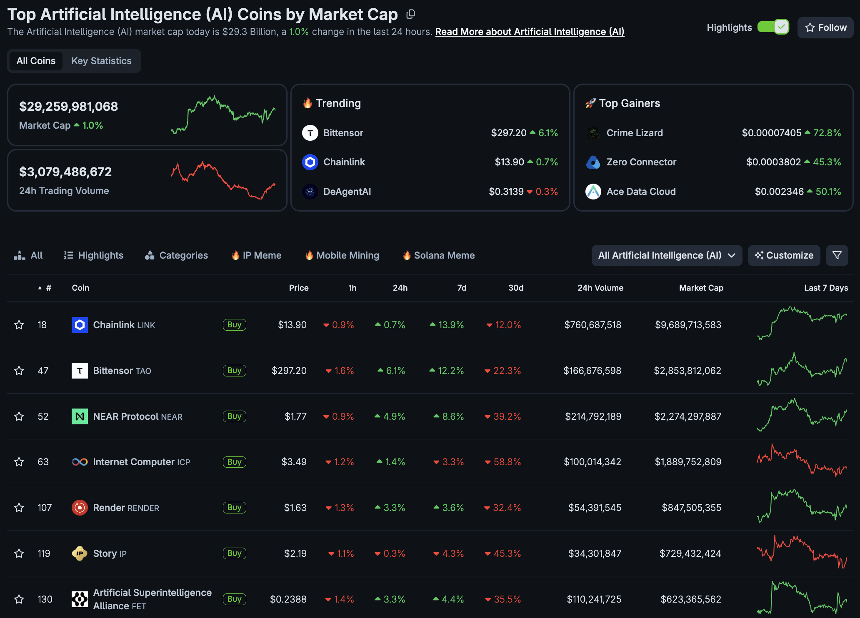The width and height of the screenshot is (860, 618).
Task: Favorite NEAR Protocol using its star
Action: pos(19,416)
